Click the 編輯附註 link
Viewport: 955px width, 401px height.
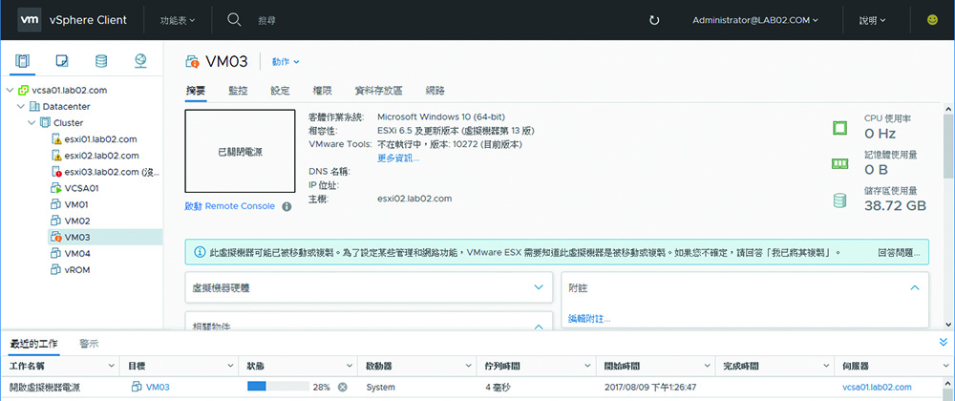pos(589,318)
